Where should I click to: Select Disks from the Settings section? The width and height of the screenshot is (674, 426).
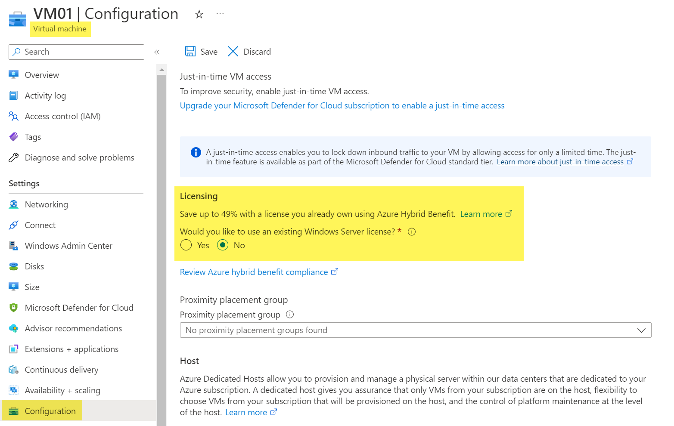click(34, 266)
